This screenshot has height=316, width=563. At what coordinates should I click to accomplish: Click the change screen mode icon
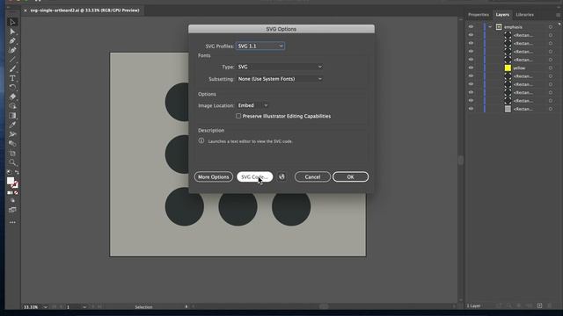point(12,210)
